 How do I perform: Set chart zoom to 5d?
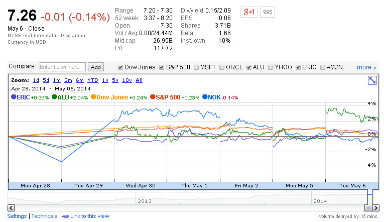(46, 80)
